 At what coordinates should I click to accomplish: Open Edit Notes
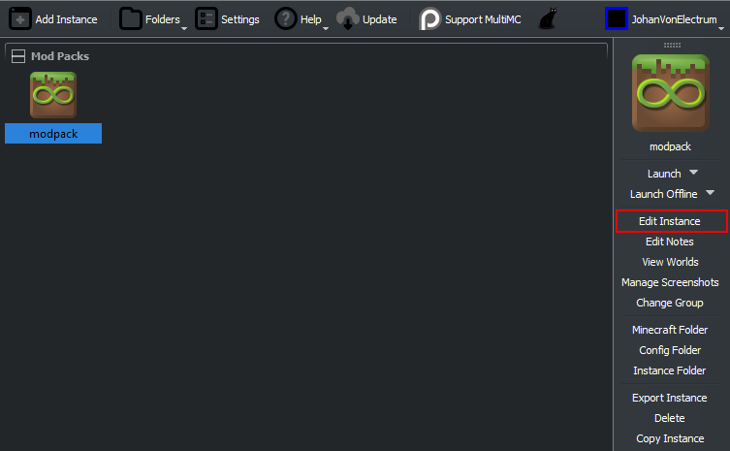[670, 242]
